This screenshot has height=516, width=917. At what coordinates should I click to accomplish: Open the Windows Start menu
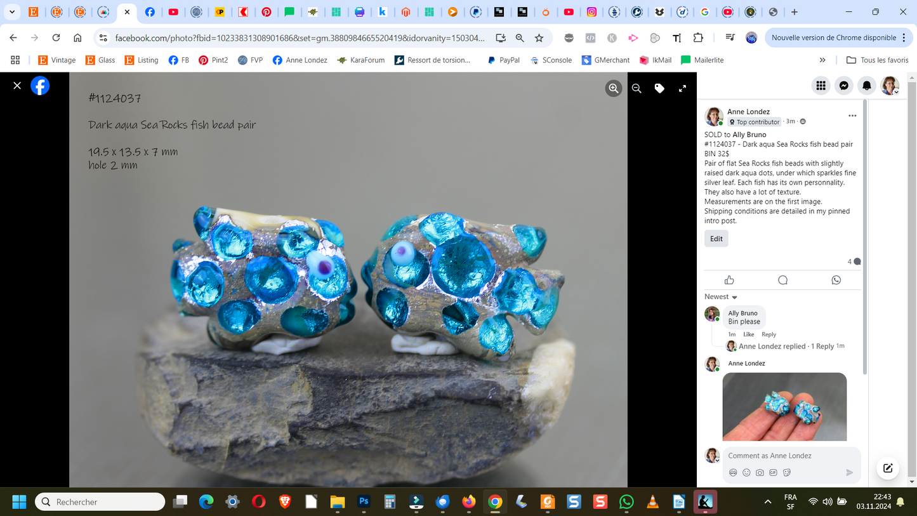[x=20, y=502]
